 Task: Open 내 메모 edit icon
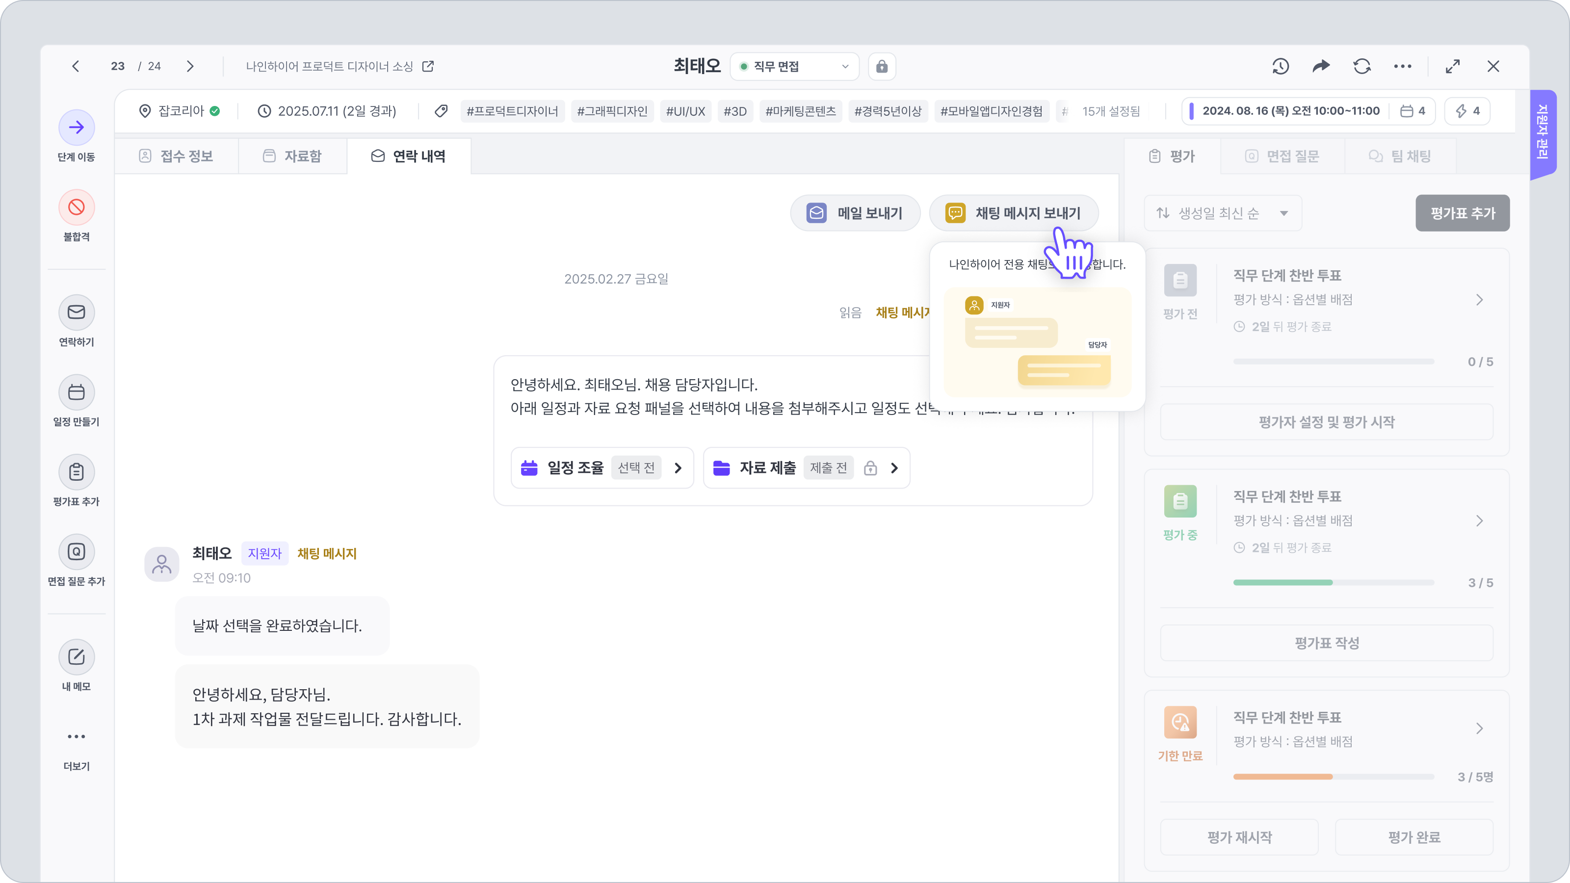click(x=76, y=657)
